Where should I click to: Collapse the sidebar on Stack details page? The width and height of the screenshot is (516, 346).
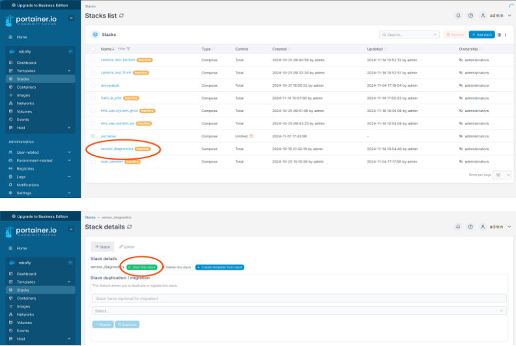[x=71, y=229]
